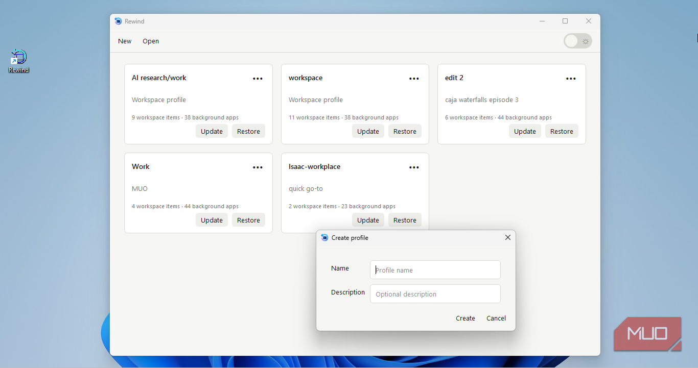This screenshot has width=698, height=368.
Task: Minimize the Rewind window
Action: [542, 21]
